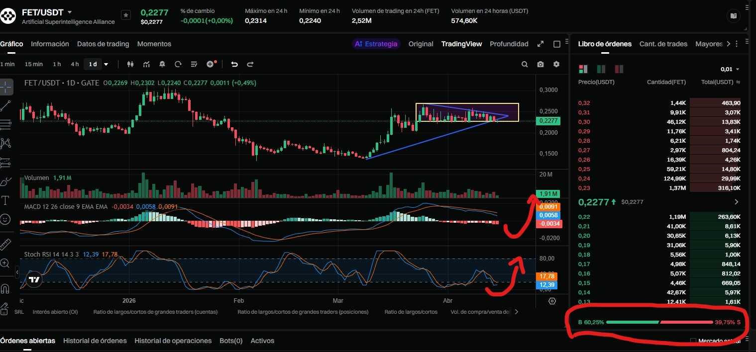Screen dimensions: 756x352
Task: Add FET/USDT to favorites star
Action: tap(126, 15)
